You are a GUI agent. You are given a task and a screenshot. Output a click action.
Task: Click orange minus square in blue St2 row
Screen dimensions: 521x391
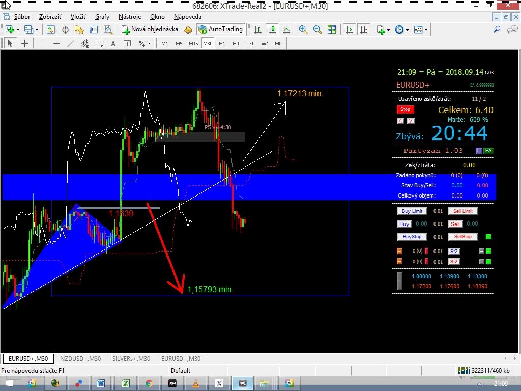pos(399,251)
